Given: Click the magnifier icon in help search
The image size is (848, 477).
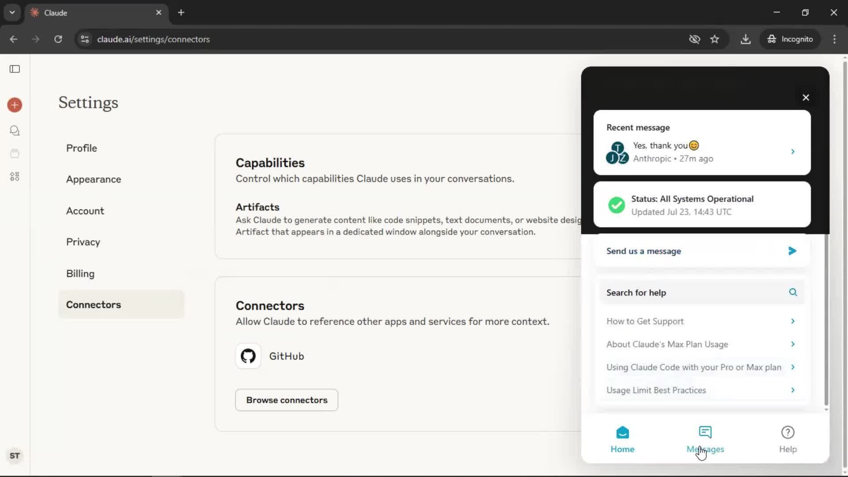Looking at the screenshot, I should (793, 292).
